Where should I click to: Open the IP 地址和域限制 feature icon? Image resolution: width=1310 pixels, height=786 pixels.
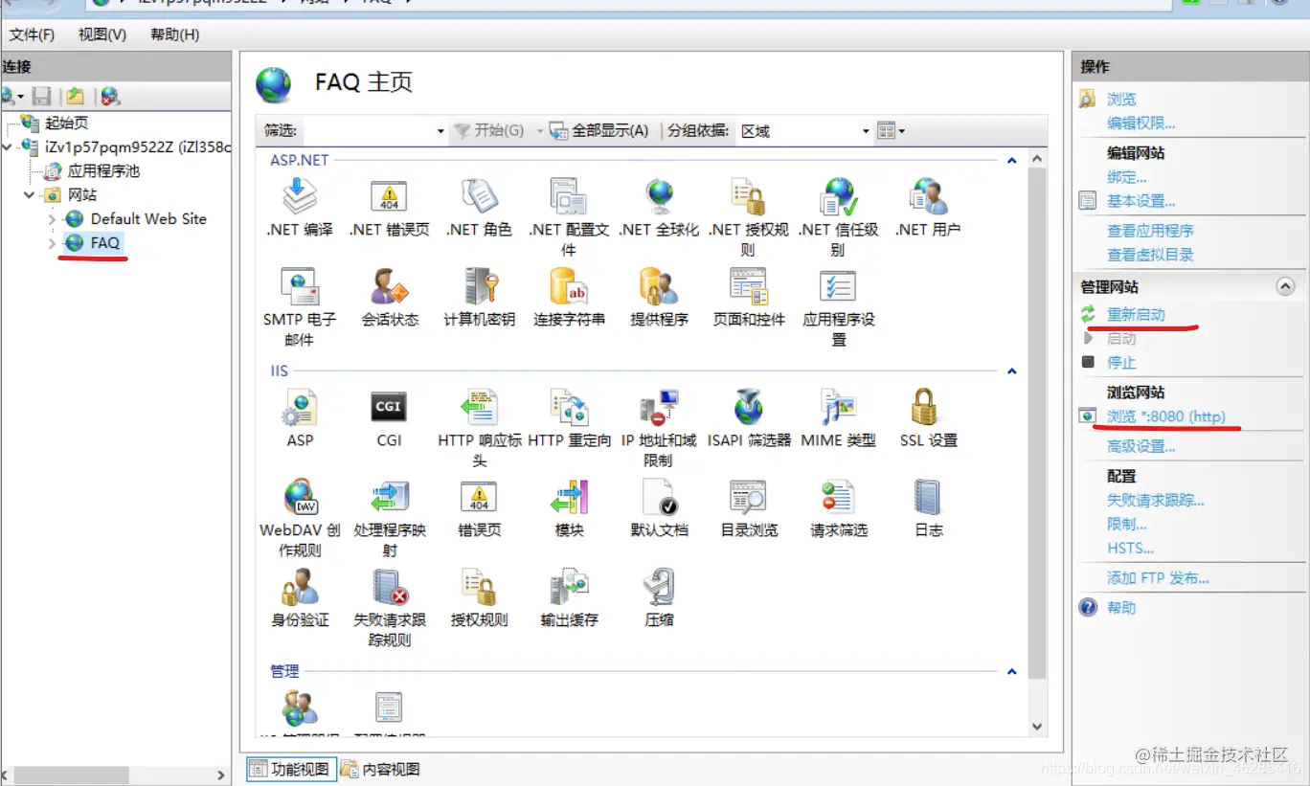(x=659, y=407)
